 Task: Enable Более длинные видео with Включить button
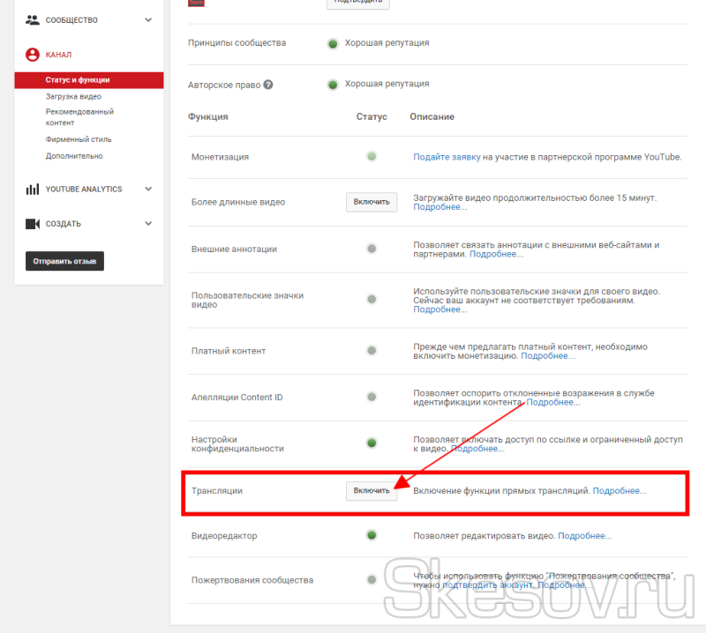(x=371, y=202)
